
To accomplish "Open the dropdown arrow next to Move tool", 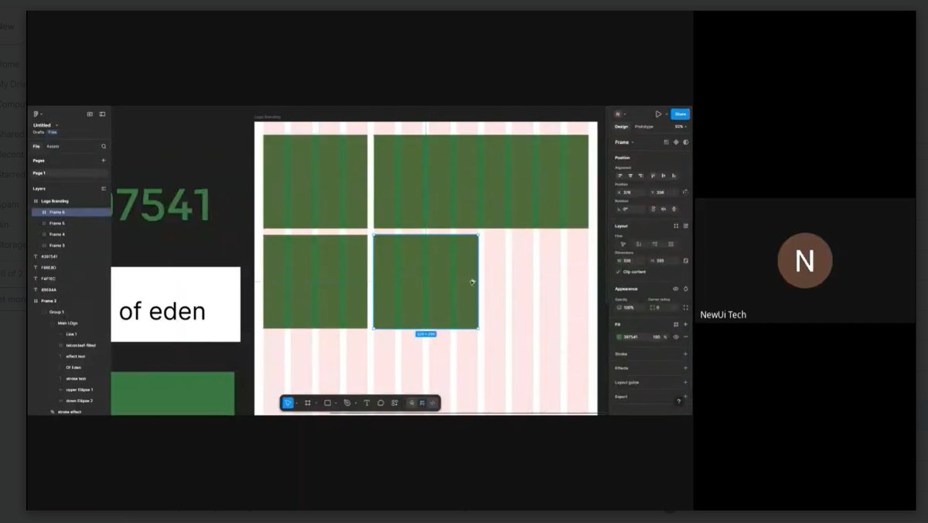I will [297, 403].
